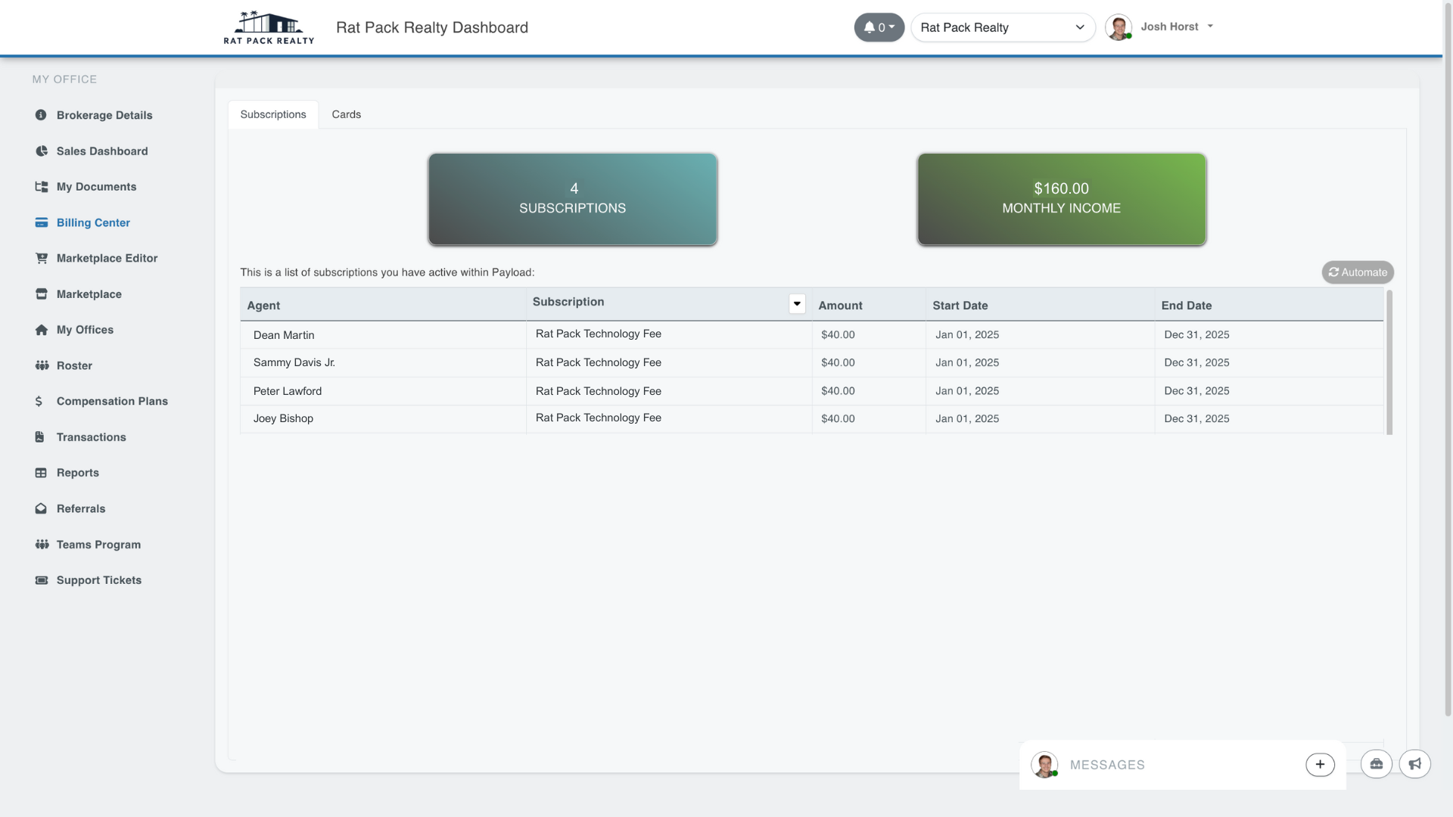
Task: Click the notification bell showing zero
Action: (879, 27)
